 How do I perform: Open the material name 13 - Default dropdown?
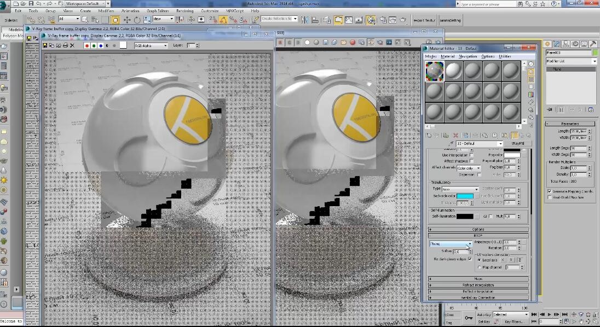(x=479, y=144)
